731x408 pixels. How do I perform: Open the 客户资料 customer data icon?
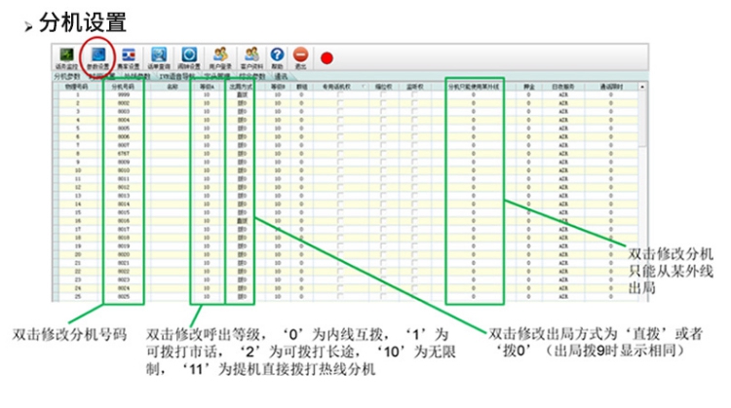251,56
